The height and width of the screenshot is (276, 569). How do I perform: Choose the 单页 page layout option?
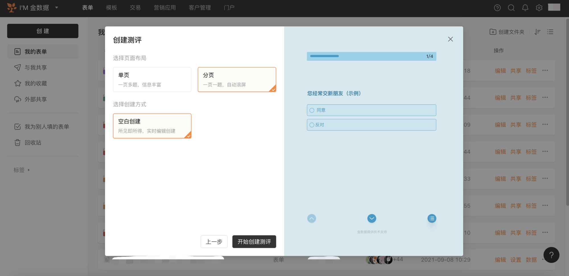click(152, 80)
